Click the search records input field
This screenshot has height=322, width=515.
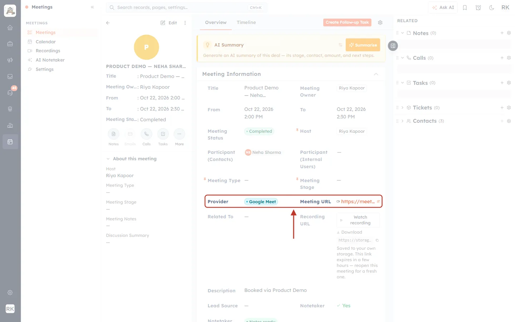(186, 8)
